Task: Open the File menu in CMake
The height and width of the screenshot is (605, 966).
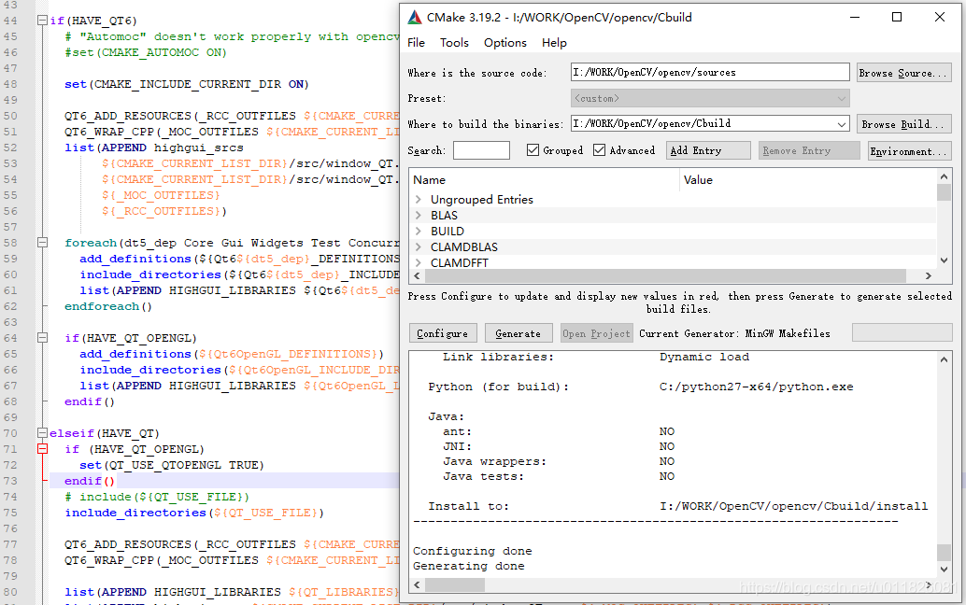Action: coord(416,42)
